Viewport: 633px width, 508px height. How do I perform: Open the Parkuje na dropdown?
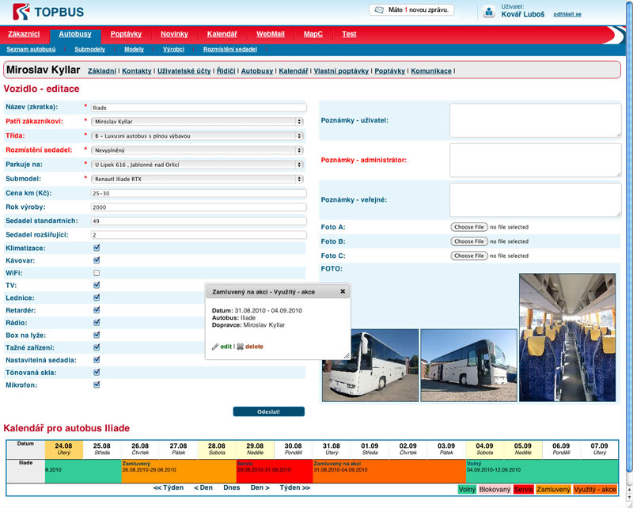point(197,165)
